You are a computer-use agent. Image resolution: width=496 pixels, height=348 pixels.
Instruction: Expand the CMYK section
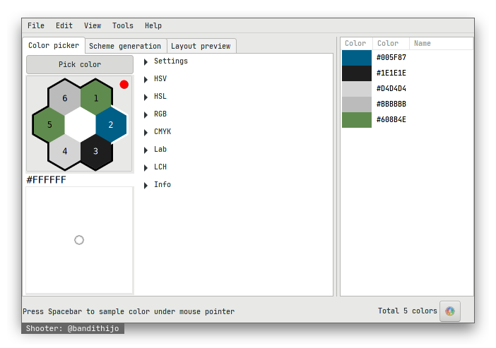click(x=162, y=132)
